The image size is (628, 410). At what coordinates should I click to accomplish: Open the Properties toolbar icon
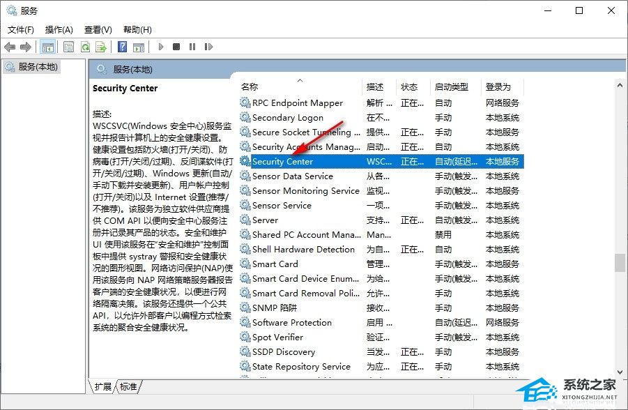[x=69, y=47]
